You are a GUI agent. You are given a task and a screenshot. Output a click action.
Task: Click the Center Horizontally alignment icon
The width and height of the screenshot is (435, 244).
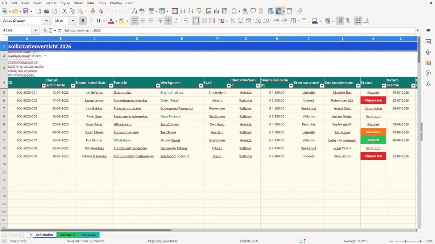pyautogui.click(x=142, y=21)
